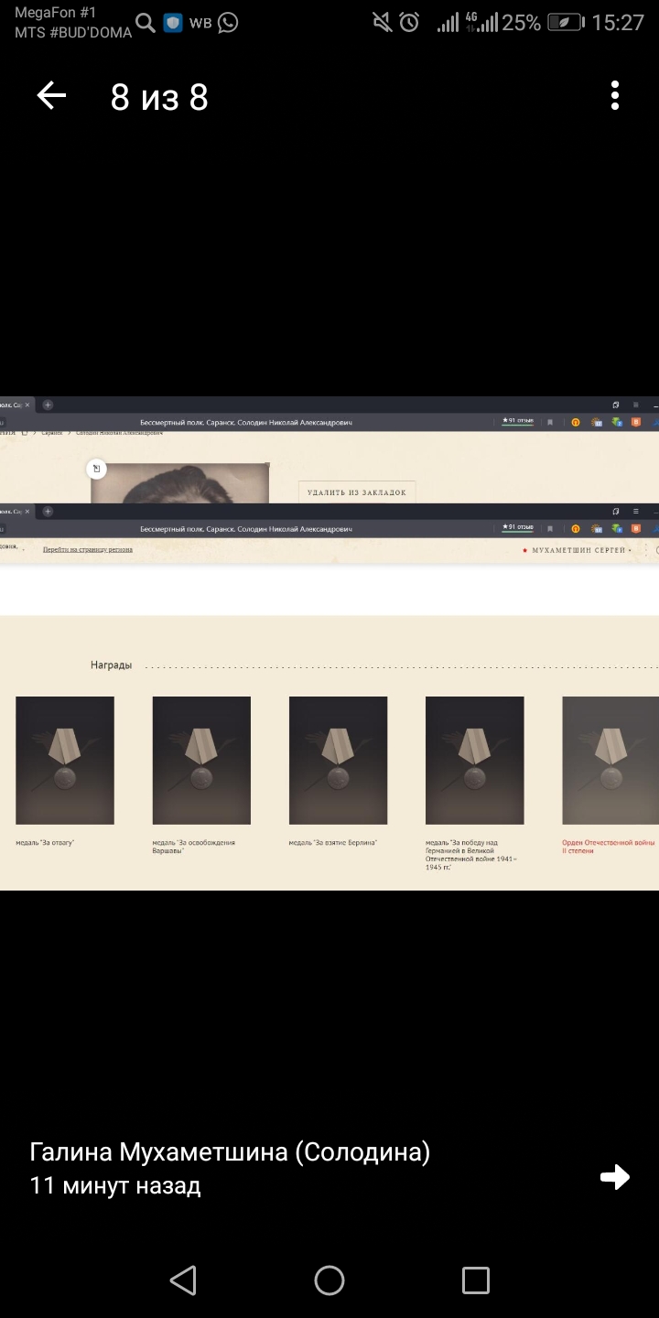Tap the WhatsApp icon in status bar

(228, 23)
